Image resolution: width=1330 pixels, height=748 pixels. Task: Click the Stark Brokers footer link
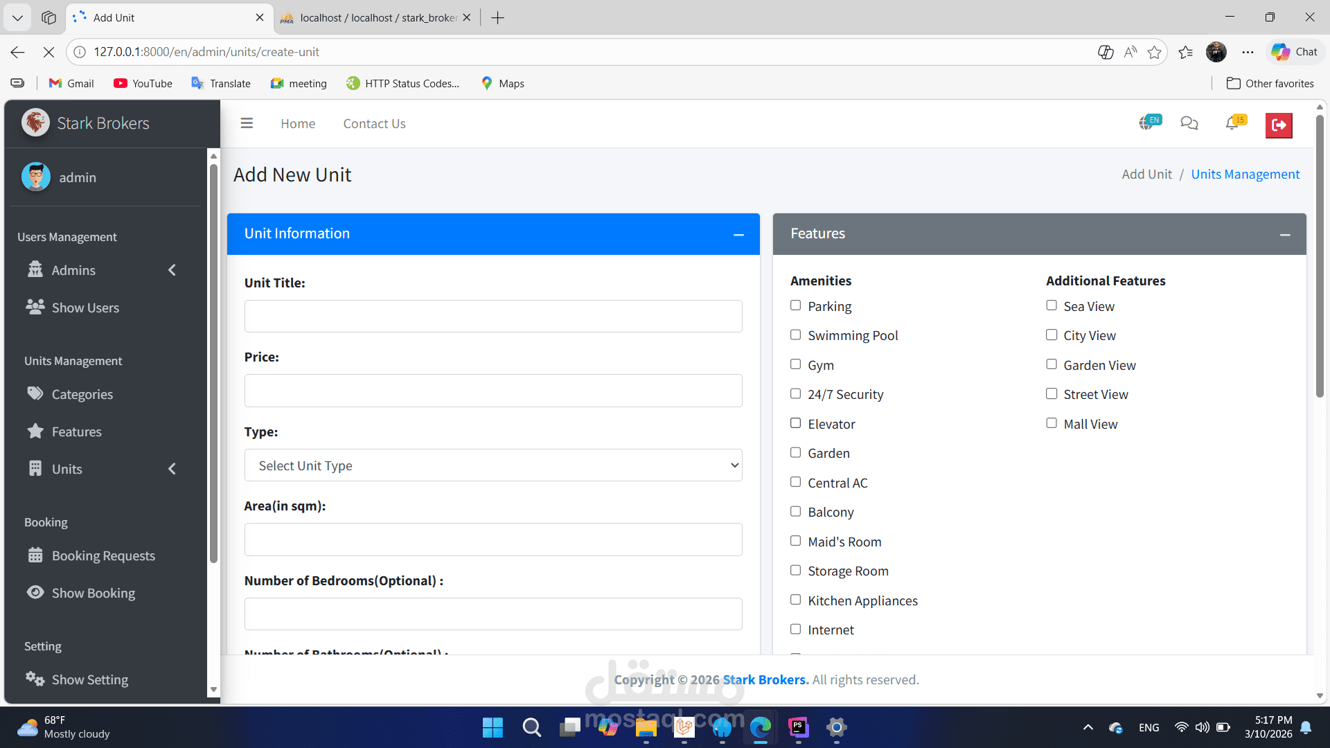(x=765, y=679)
